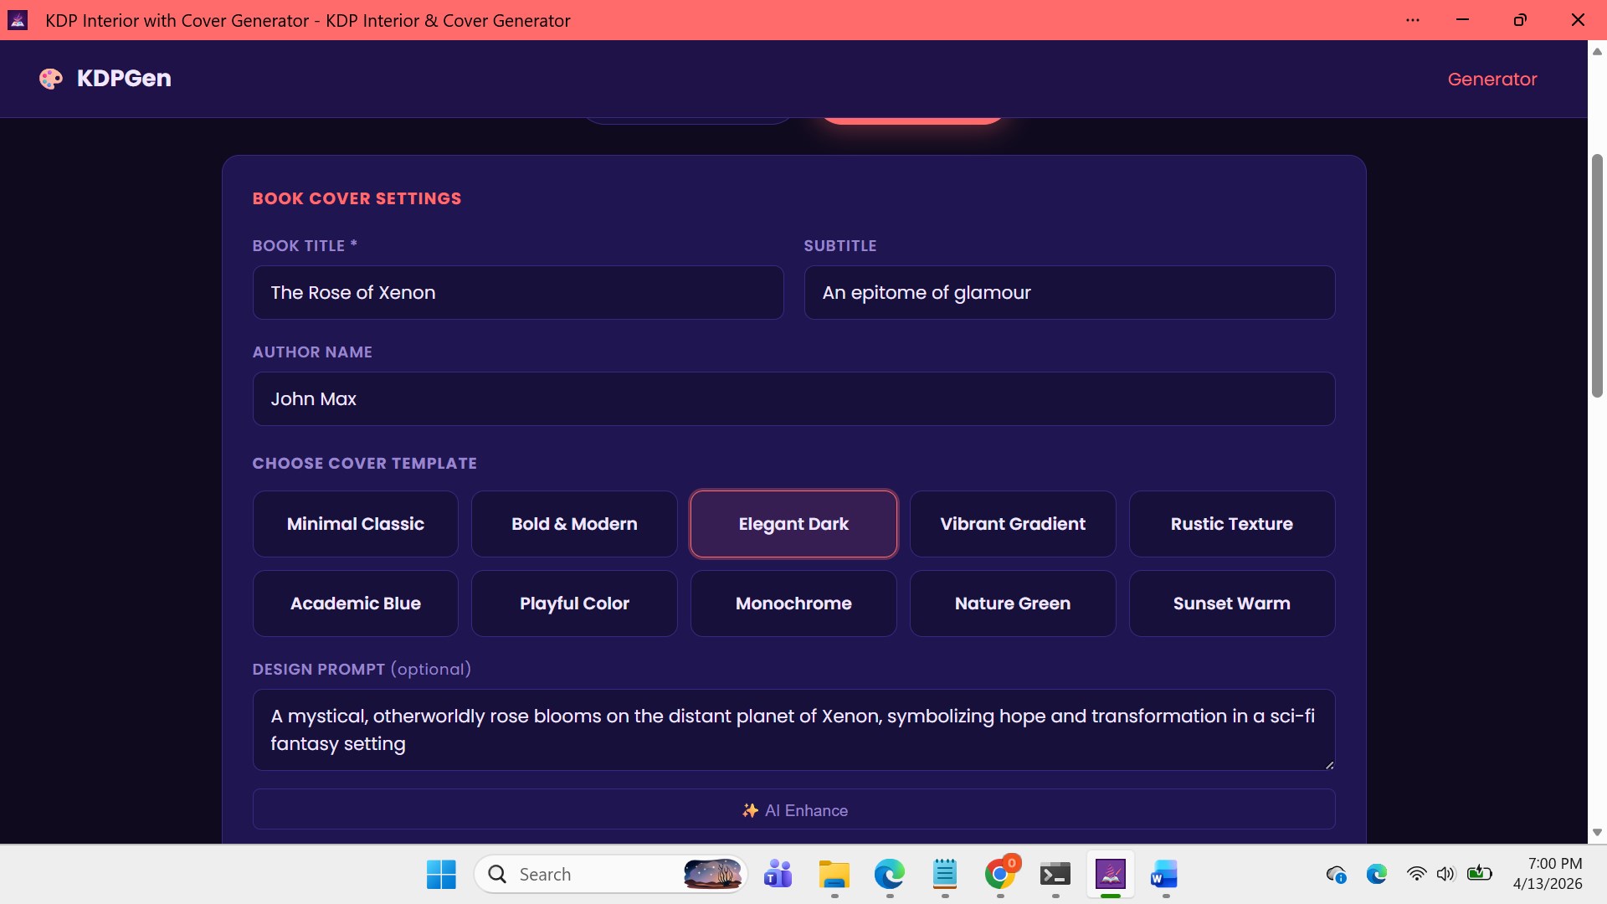This screenshot has width=1607, height=904.
Task: Click the taskbar Search box
Action: pos(610,875)
